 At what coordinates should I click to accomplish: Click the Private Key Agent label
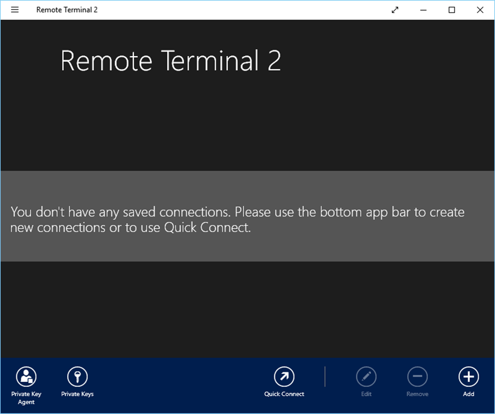click(x=26, y=397)
